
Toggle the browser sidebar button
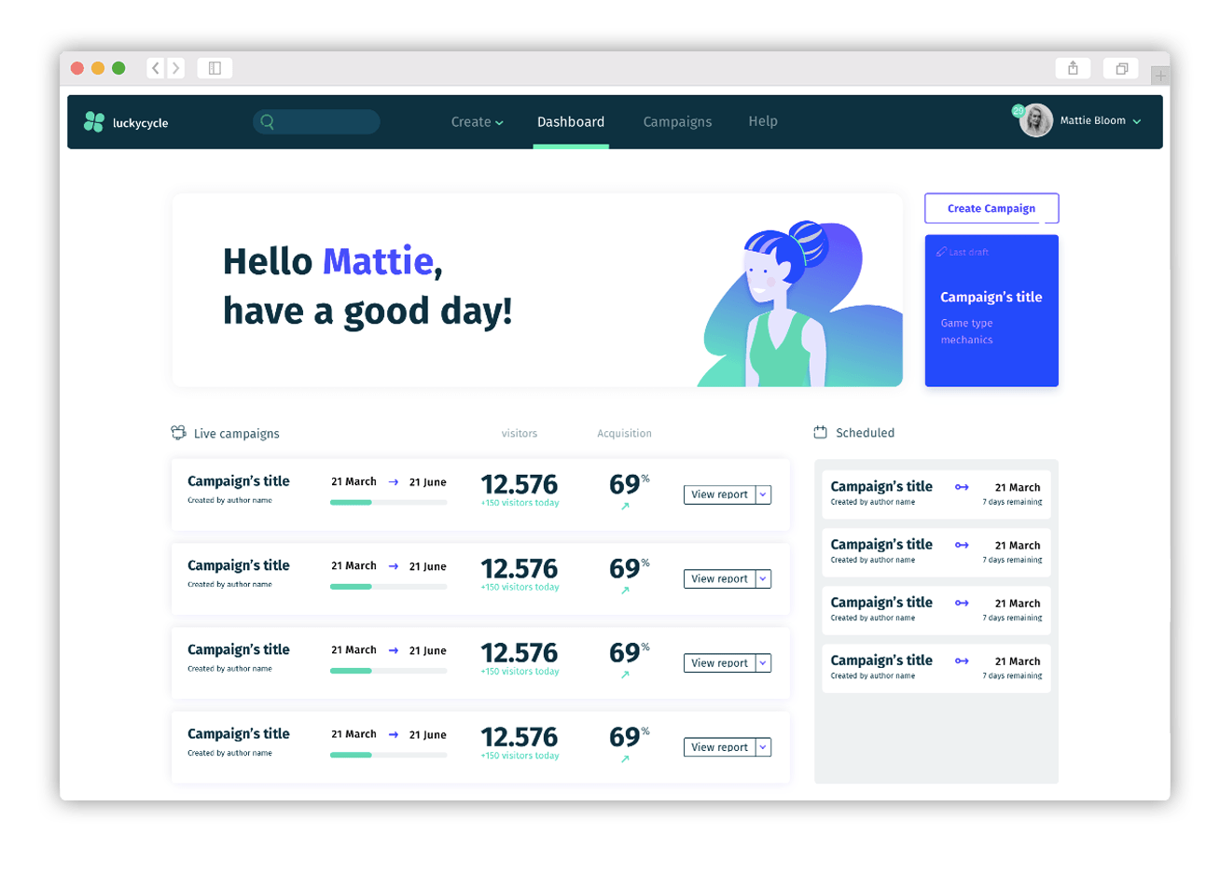[x=215, y=68]
